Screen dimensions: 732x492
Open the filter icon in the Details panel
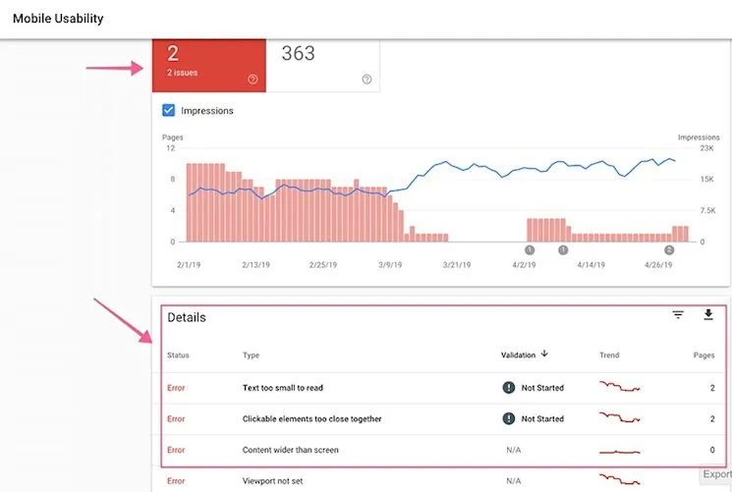click(678, 315)
